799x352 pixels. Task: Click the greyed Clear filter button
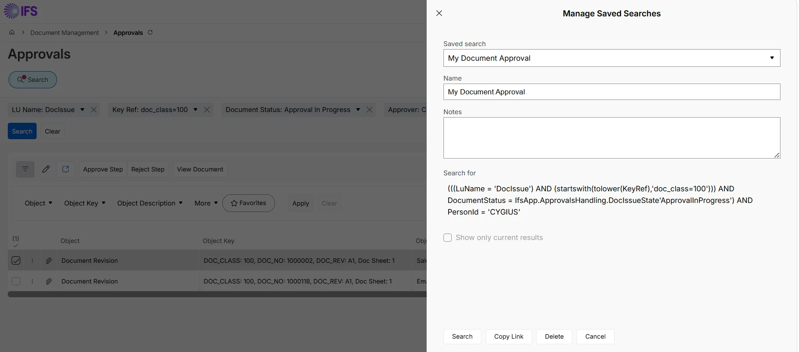coord(329,203)
